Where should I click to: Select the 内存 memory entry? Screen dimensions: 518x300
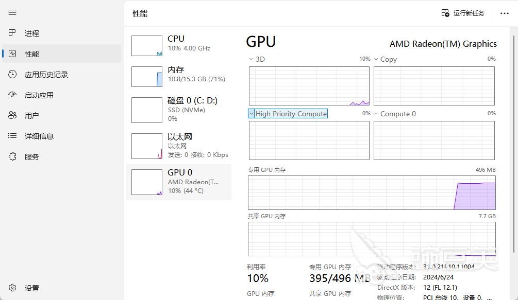[179, 76]
